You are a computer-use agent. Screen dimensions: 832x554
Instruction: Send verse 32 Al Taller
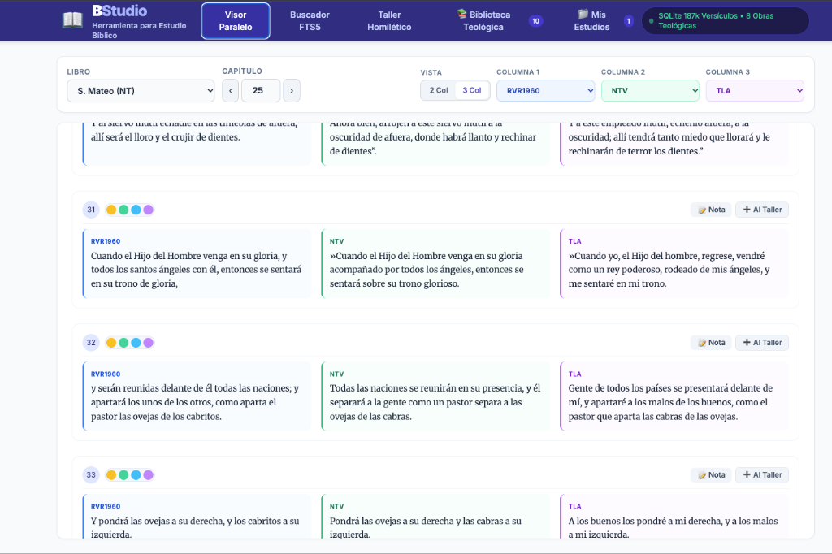coord(762,343)
